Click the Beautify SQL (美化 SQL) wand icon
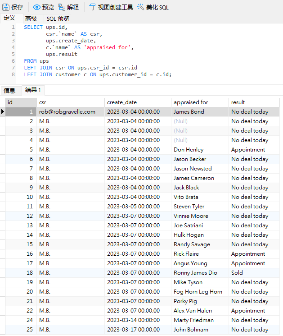Image resolution: width=283 pixels, height=336 pixels. click(140, 7)
